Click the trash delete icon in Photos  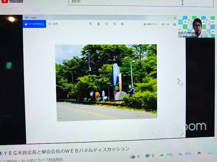[x=99, y=24]
